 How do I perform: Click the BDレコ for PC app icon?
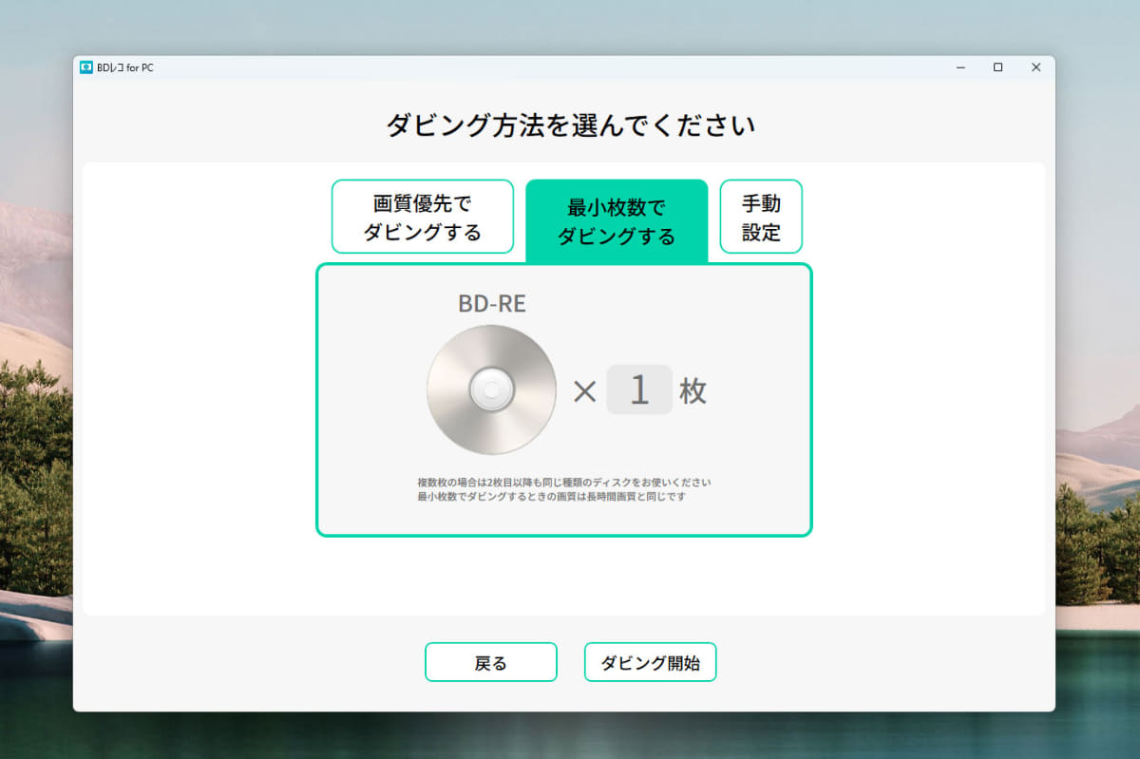86,67
